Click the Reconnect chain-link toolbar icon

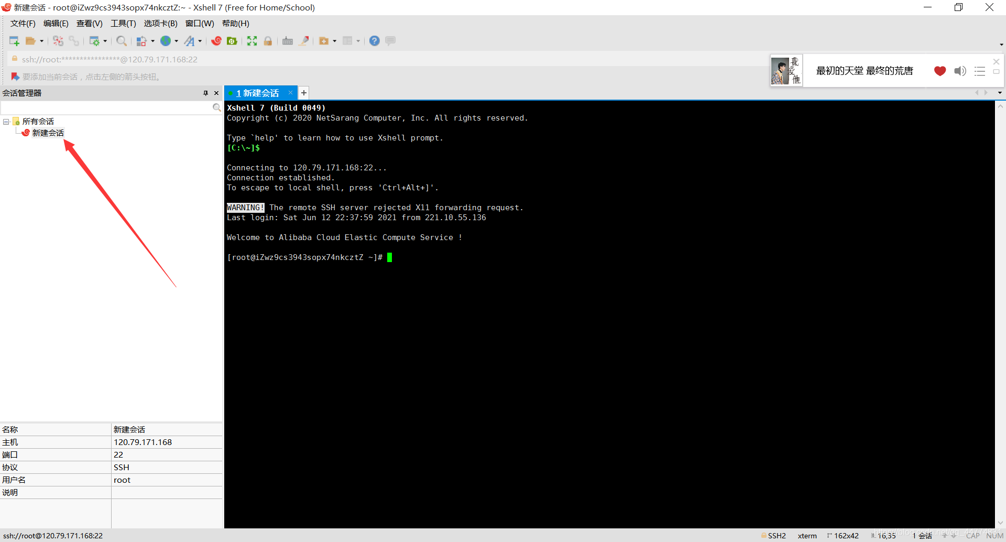point(74,41)
